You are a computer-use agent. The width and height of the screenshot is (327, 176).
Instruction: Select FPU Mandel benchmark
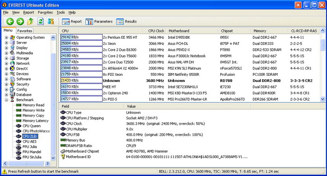click(x=32, y=152)
